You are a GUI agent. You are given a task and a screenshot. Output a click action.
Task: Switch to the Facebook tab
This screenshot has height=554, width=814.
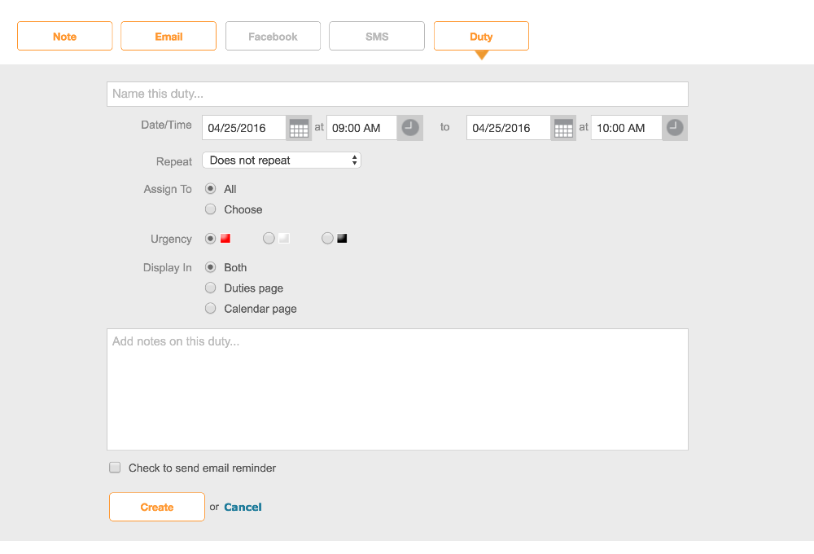pyautogui.click(x=273, y=36)
